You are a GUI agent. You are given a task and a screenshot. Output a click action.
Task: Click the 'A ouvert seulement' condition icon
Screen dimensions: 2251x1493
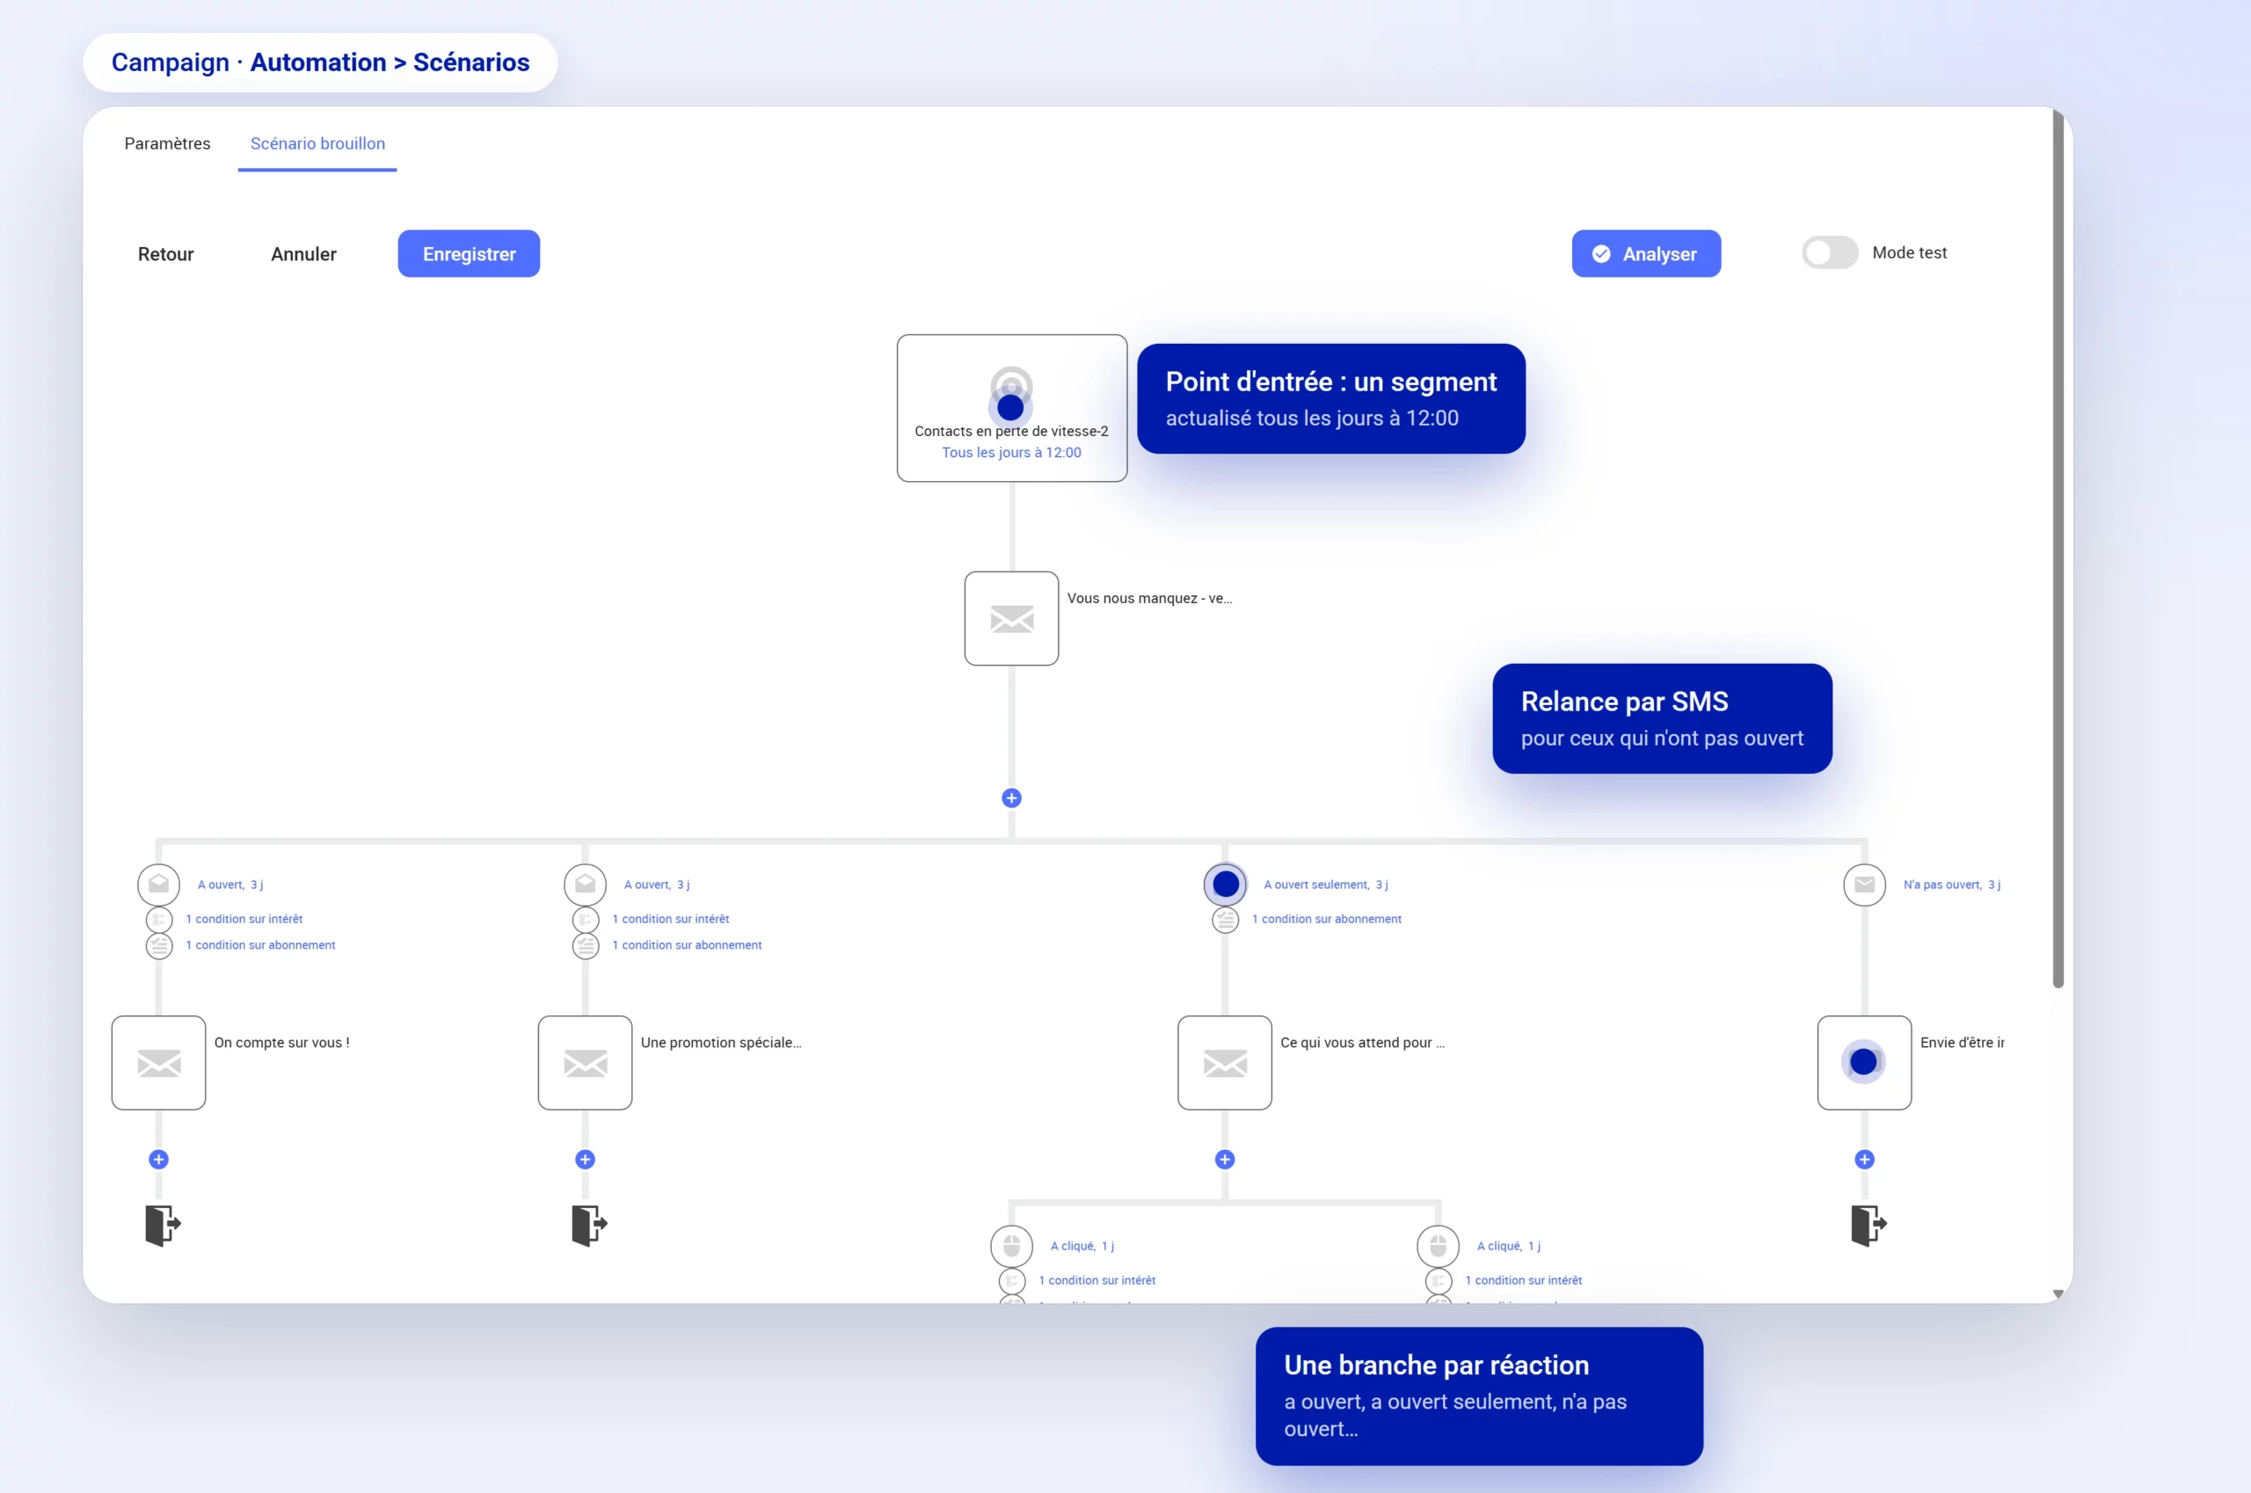pos(1226,885)
